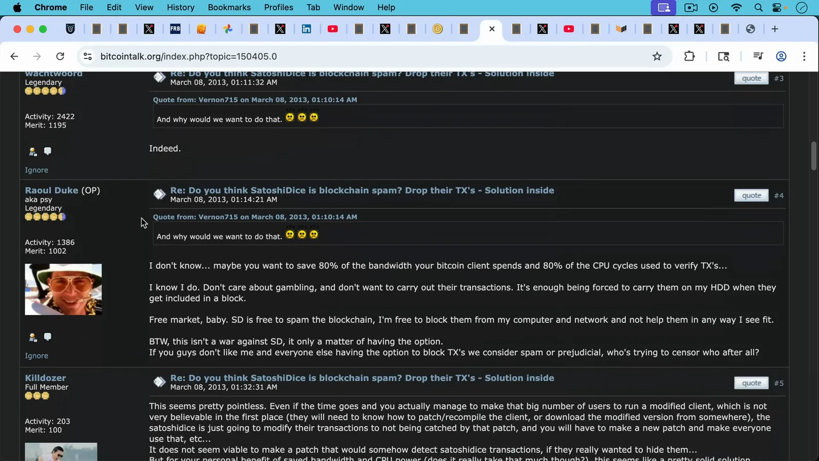
Task: Open the media controls toolbar icon
Action: pos(758,56)
